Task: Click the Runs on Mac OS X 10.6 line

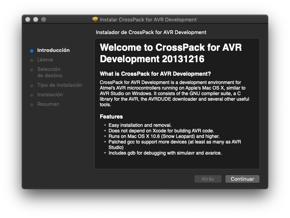Action: [164, 136]
